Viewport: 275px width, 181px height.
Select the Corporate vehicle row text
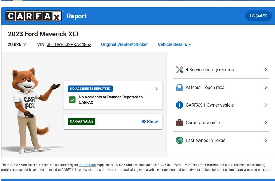click(x=203, y=123)
